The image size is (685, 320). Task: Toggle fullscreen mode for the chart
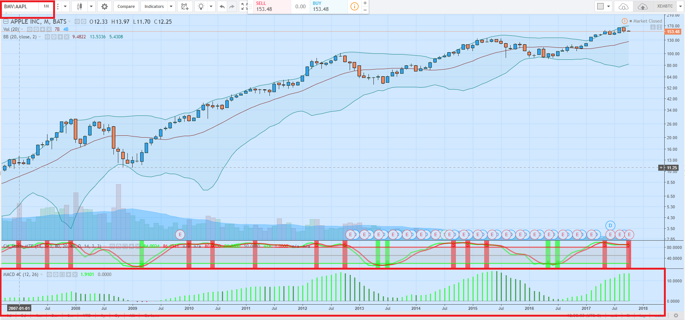[x=244, y=6]
